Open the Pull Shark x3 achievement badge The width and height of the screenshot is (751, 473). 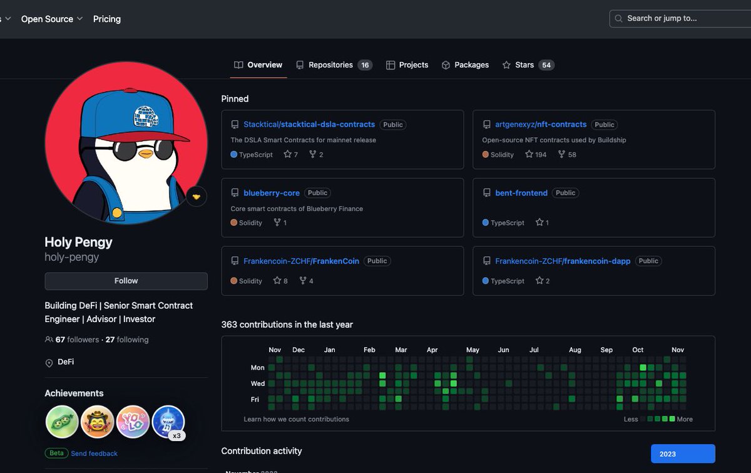point(168,422)
